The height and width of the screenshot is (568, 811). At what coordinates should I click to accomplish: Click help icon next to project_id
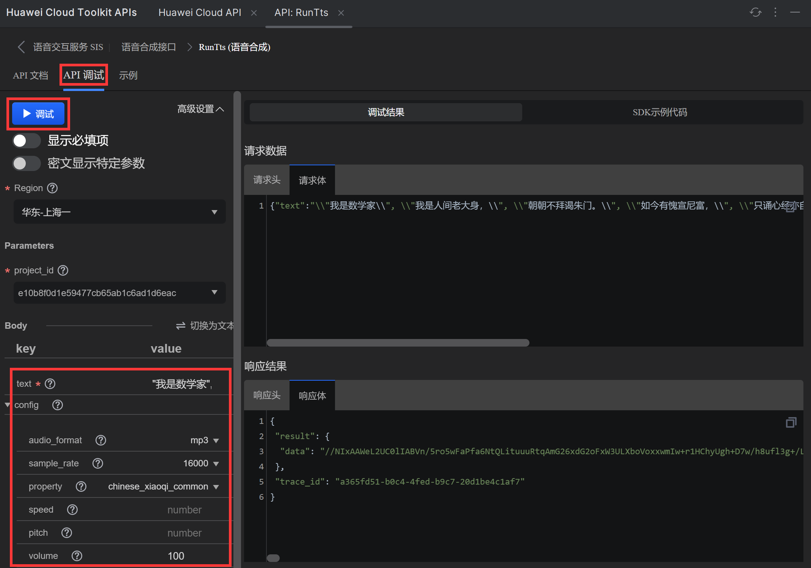pos(63,270)
